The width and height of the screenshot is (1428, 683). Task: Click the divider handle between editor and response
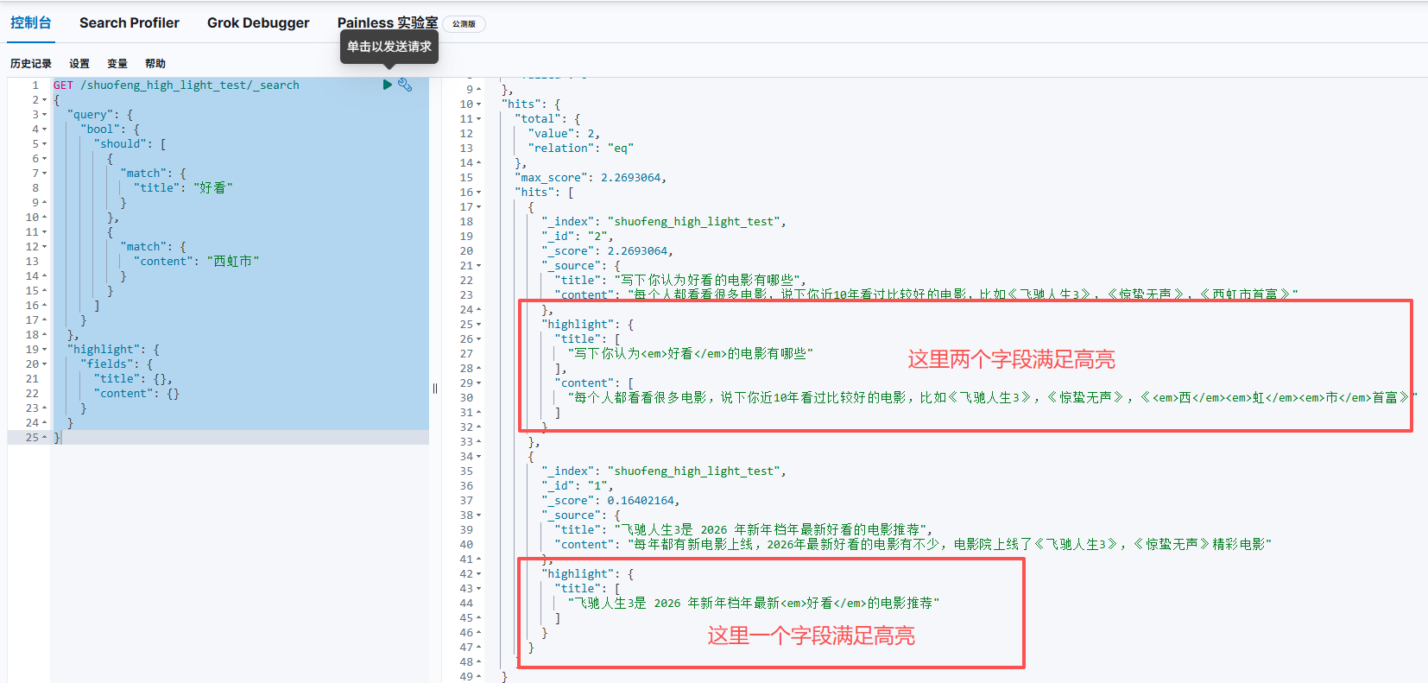tap(435, 389)
